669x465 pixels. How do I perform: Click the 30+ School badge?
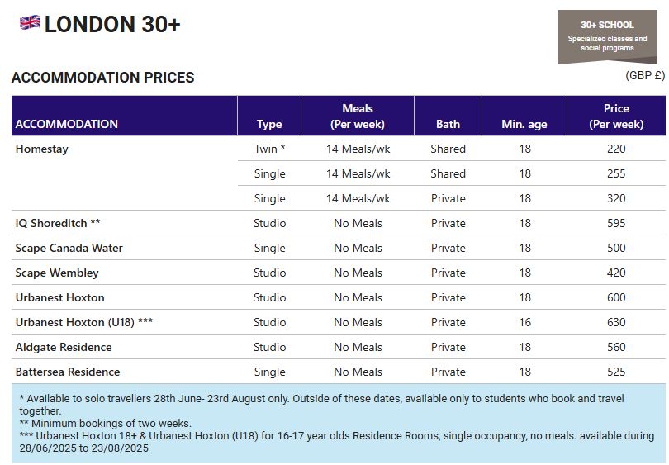608,36
